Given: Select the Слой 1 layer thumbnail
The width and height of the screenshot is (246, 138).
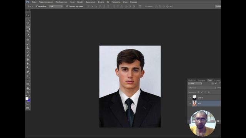Looking at the screenshot, I should 194,97.
